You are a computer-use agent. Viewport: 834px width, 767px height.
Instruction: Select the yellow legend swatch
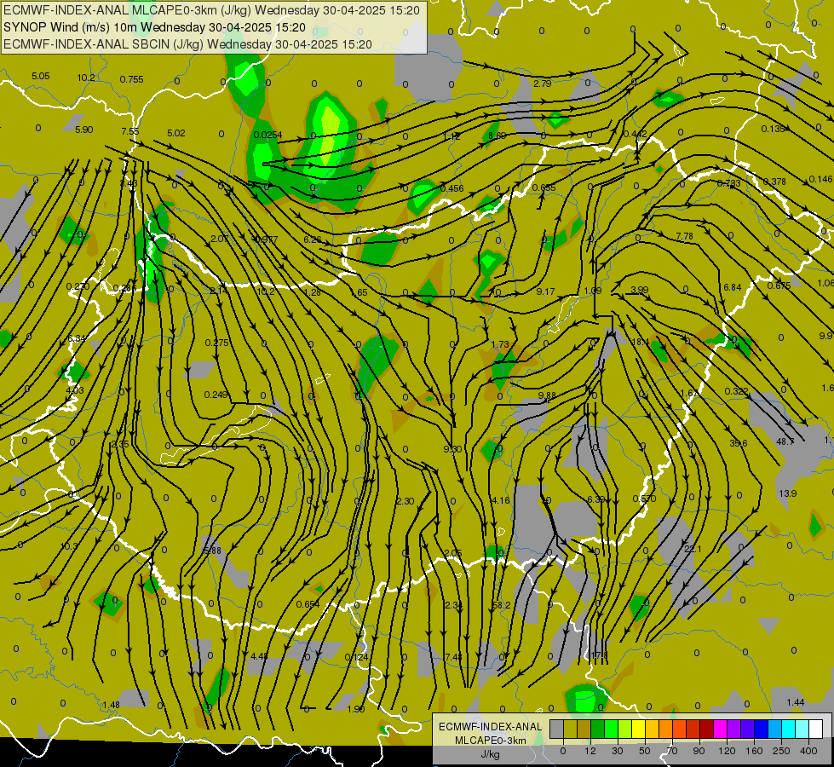639,730
